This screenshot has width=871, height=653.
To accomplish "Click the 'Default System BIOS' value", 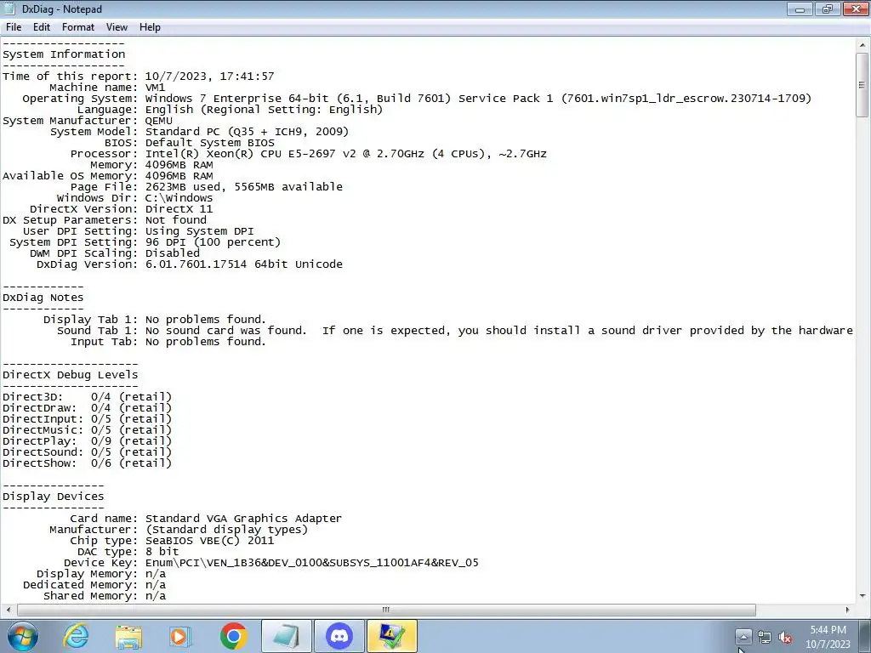I will [x=210, y=143].
